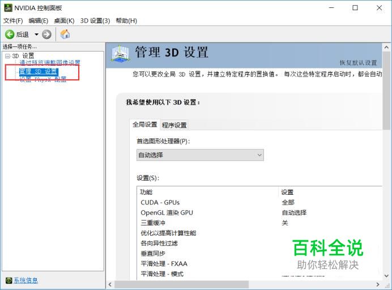Click the Manage 3D settings header icon

click(120, 54)
